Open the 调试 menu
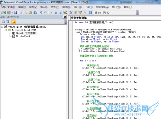This screenshot has height=119, width=161. [66, 7]
